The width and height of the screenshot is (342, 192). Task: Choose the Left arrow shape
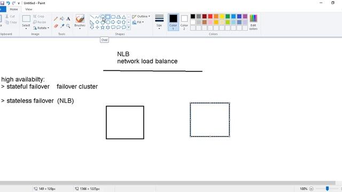tap(119, 22)
